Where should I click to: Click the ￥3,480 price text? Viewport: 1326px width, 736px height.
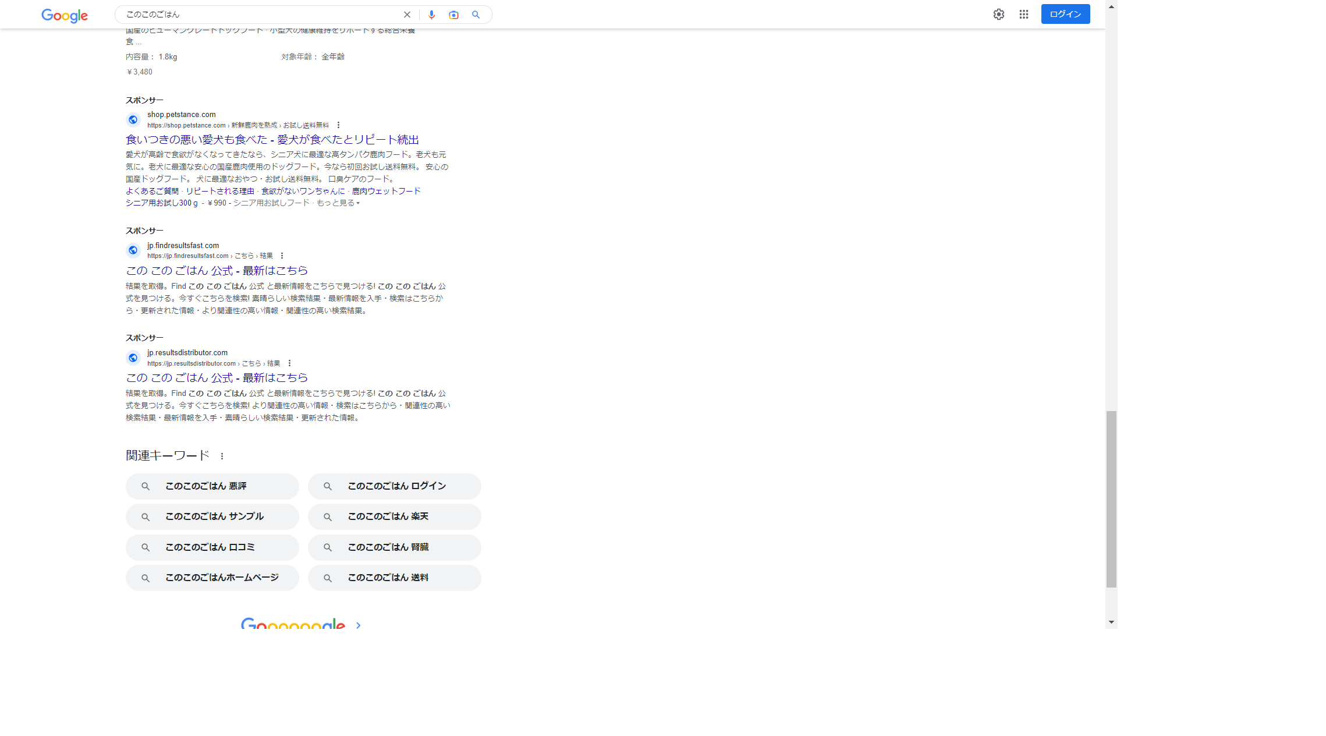140,72
